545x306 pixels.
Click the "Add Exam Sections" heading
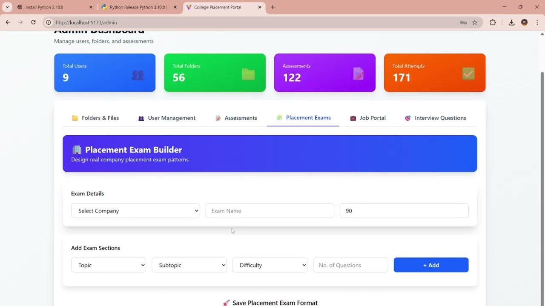coord(95,248)
